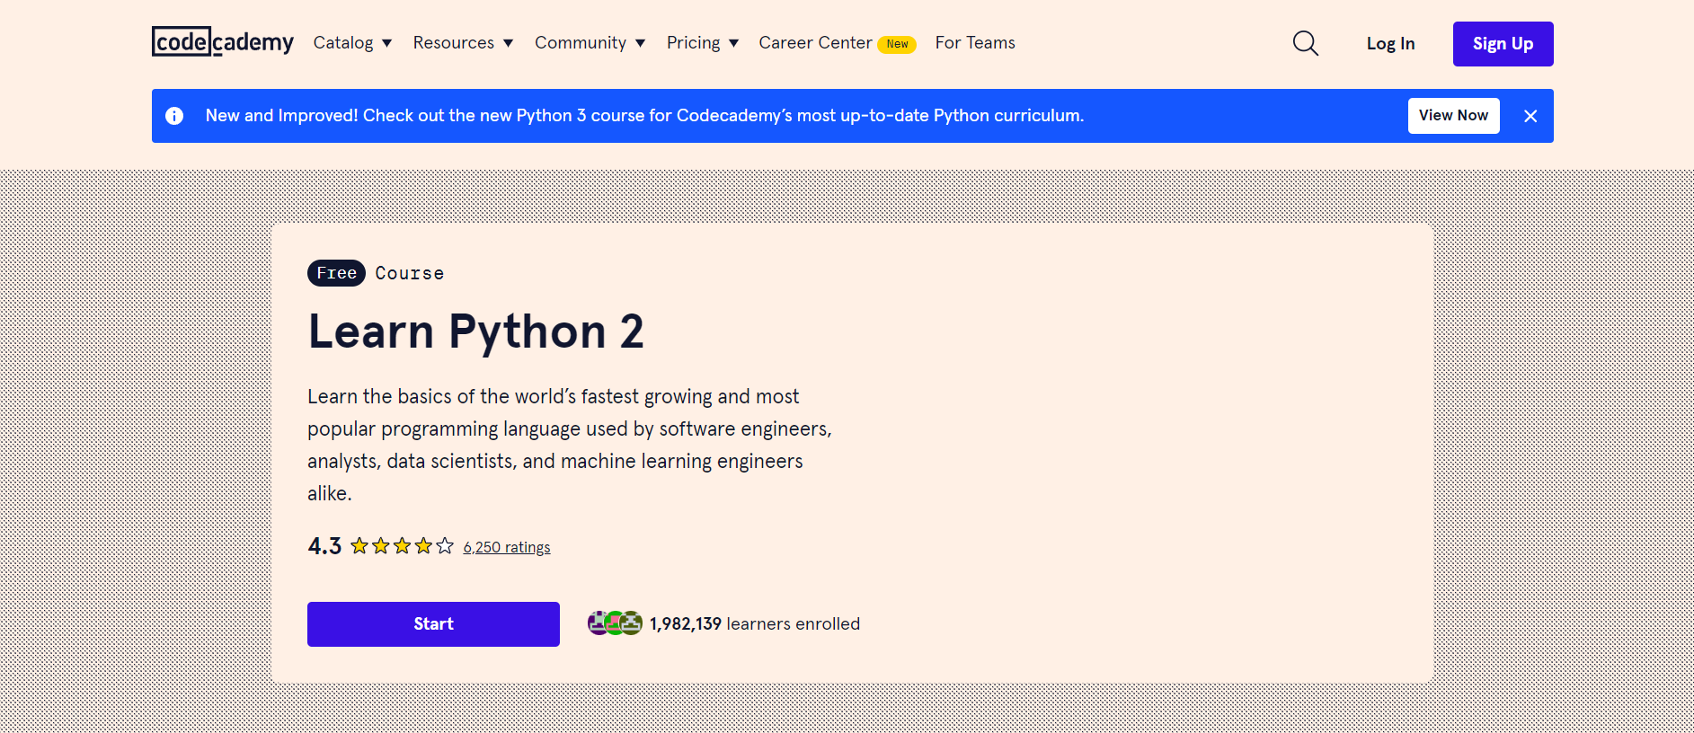Click the yellow New badge
Screen dimensions: 1694x733
click(897, 44)
